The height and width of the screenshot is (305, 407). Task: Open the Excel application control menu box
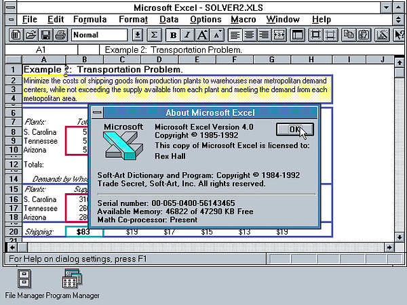pos(10,7)
